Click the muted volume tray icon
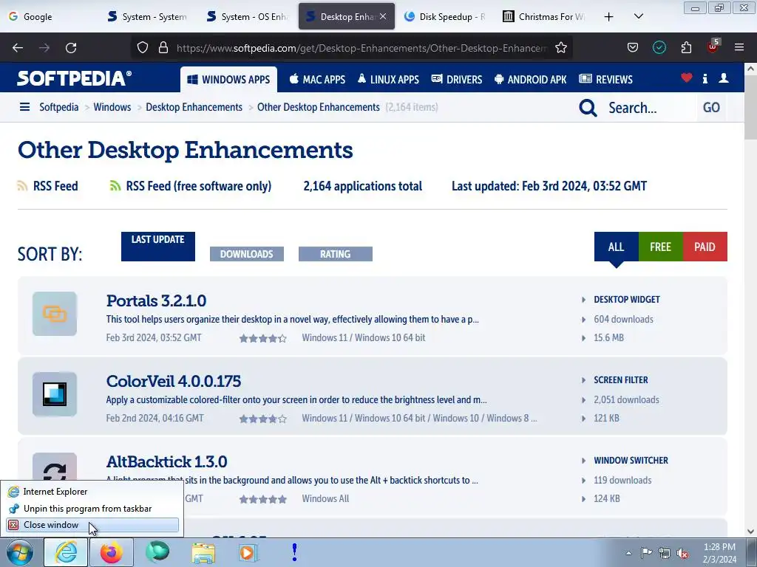This screenshot has height=567, width=757. point(682,553)
